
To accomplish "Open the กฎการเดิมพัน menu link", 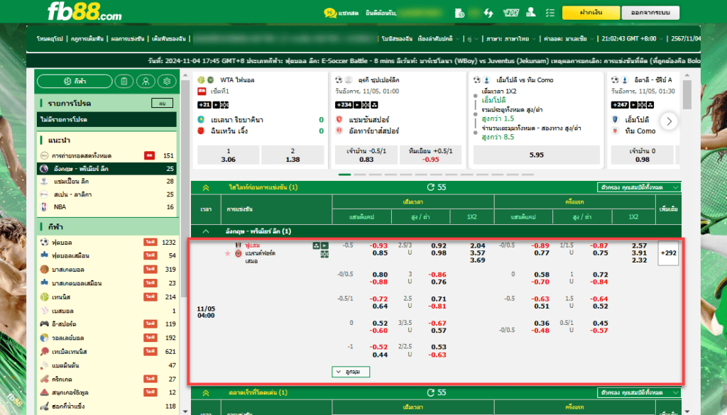I will pyautogui.click(x=87, y=39).
